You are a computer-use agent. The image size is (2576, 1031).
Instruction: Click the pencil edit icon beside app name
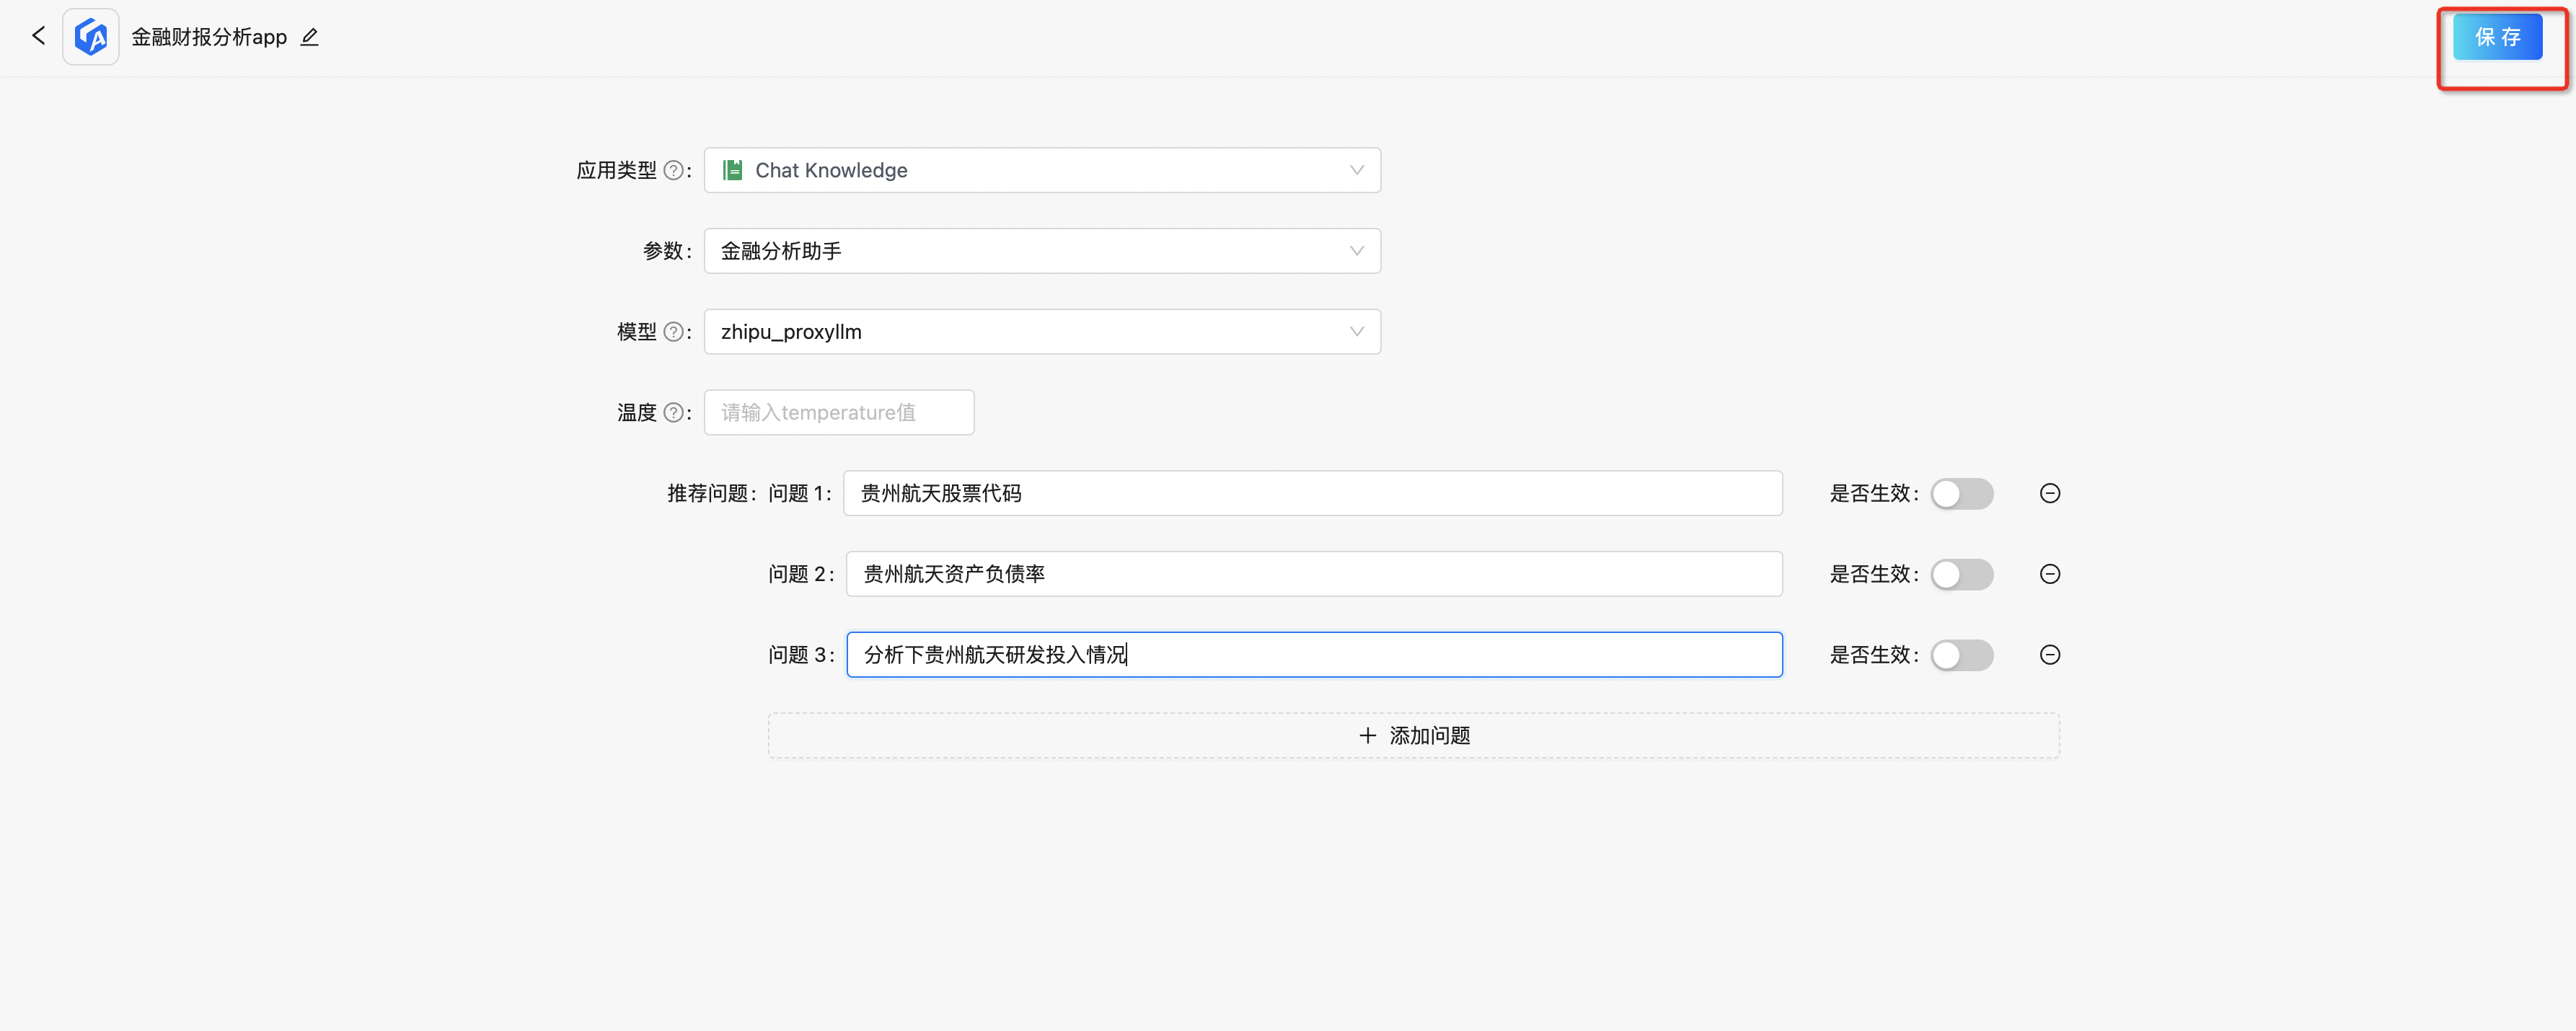[310, 37]
